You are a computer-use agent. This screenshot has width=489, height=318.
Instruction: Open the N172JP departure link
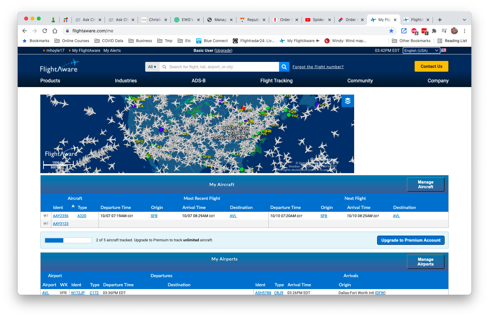[78, 293]
